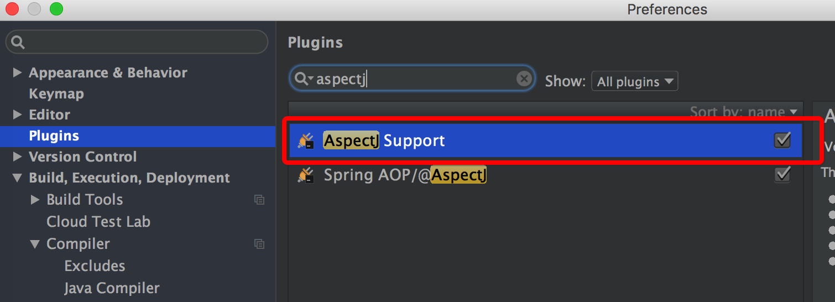Open the Show All plugins dropdown
The height and width of the screenshot is (302, 835).
(635, 81)
